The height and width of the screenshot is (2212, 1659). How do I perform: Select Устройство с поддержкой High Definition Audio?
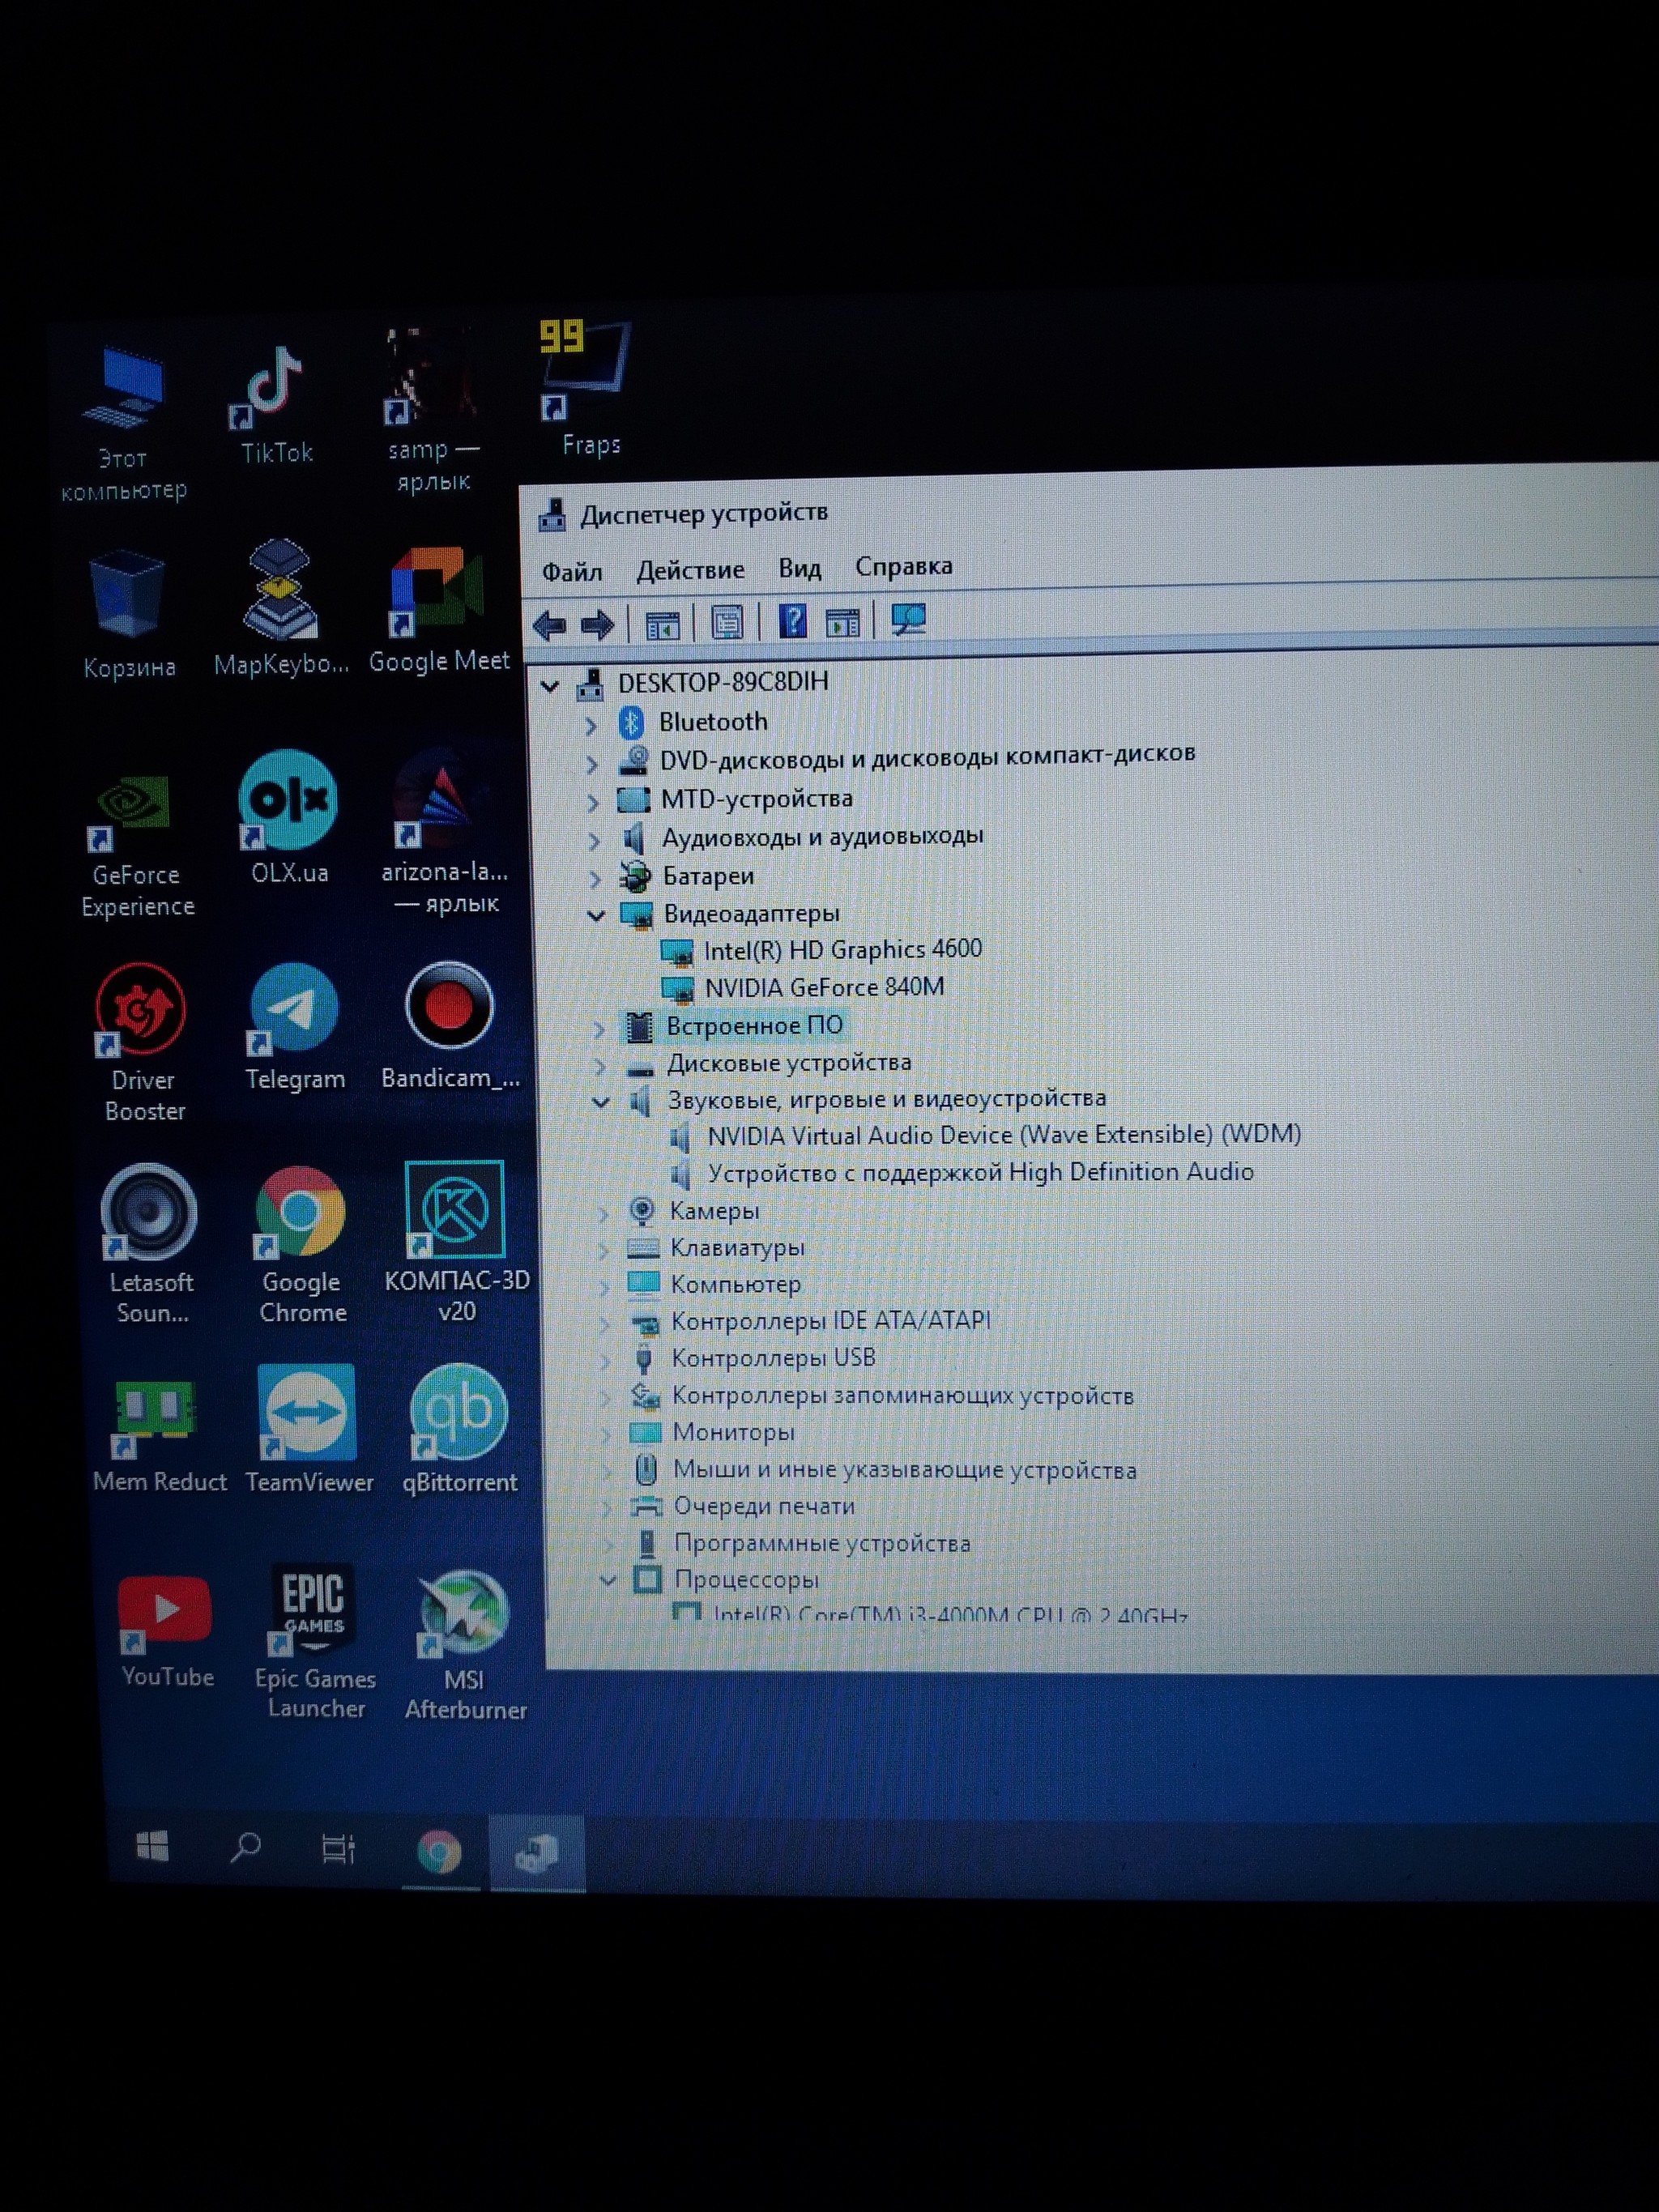click(980, 1172)
